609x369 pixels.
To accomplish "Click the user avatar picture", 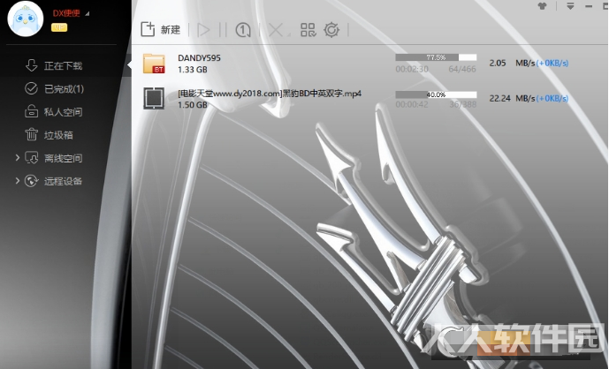I will (x=26, y=19).
